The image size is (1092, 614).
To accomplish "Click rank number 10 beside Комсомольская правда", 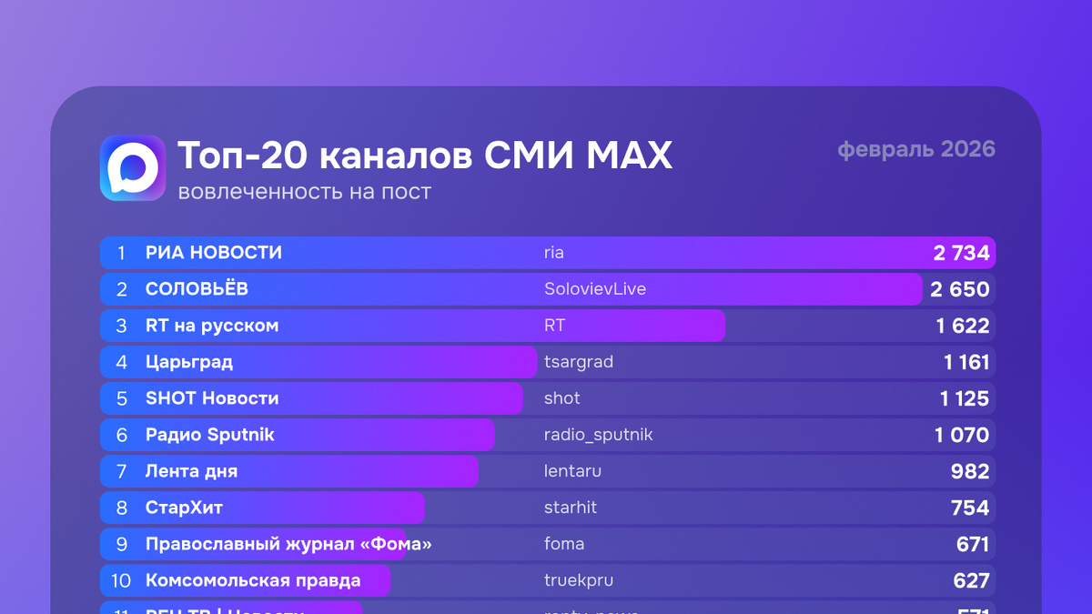I will (x=121, y=580).
